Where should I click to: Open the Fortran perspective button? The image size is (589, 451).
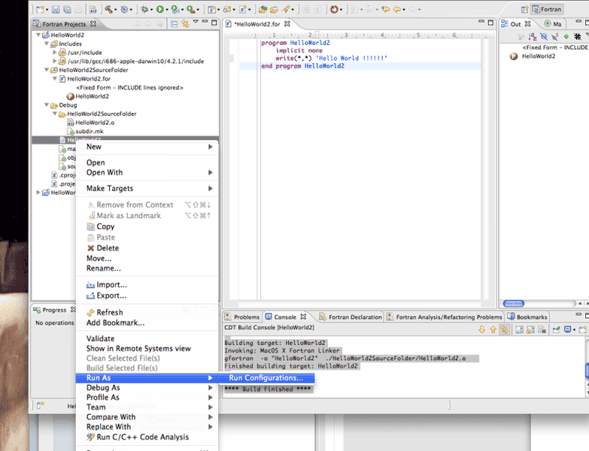pyautogui.click(x=546, y=9)
